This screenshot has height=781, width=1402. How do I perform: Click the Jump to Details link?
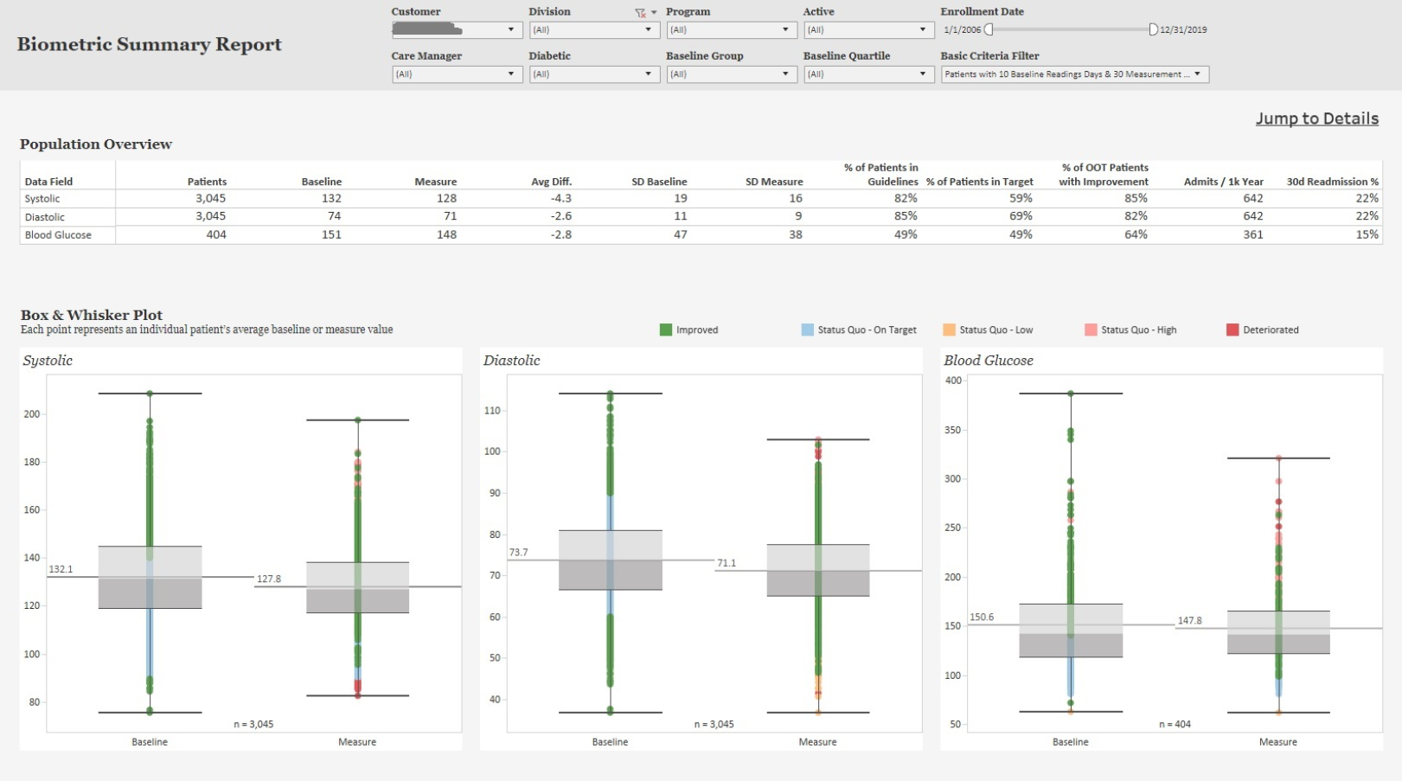pyautogui.click(x=1317, y=118)
